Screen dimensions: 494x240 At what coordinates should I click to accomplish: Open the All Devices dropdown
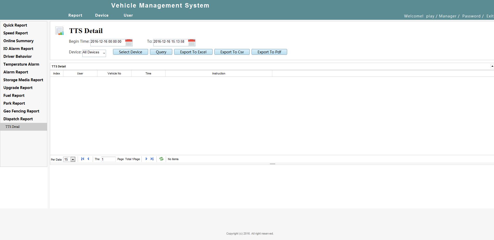(94, 53)
